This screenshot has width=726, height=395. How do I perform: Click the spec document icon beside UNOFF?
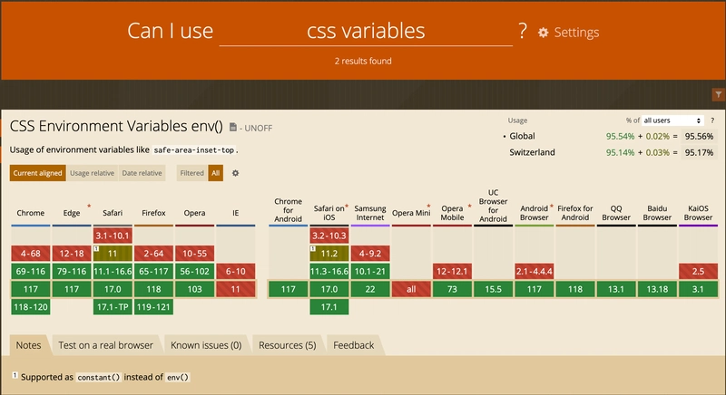[x=233, y=127]
